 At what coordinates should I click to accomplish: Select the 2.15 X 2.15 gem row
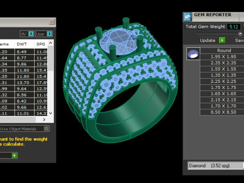click(x=222, y=100)
